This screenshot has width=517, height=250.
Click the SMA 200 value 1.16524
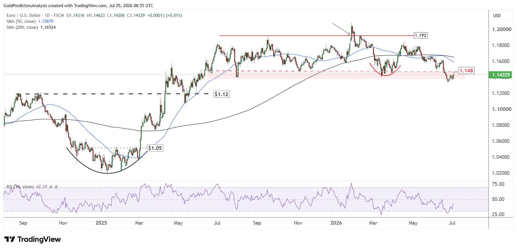click(48, 27)
